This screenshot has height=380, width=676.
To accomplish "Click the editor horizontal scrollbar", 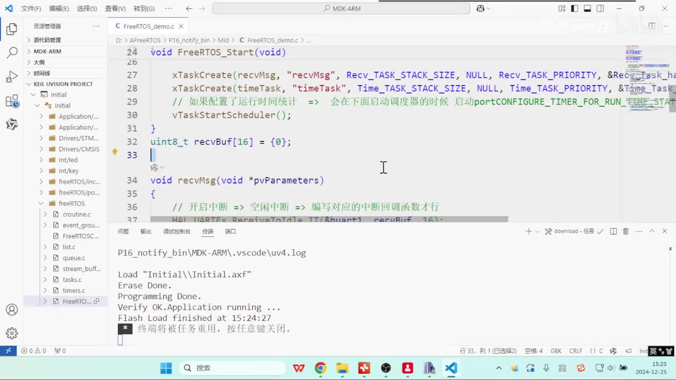I will (329, 218).
